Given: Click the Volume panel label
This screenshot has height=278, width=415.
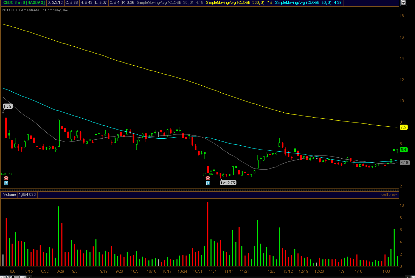Looking at the screenshot, I should (x=9, y=194).
